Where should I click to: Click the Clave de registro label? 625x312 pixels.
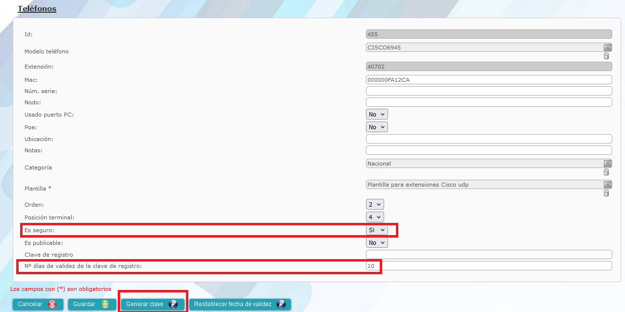tap(49, 255)
